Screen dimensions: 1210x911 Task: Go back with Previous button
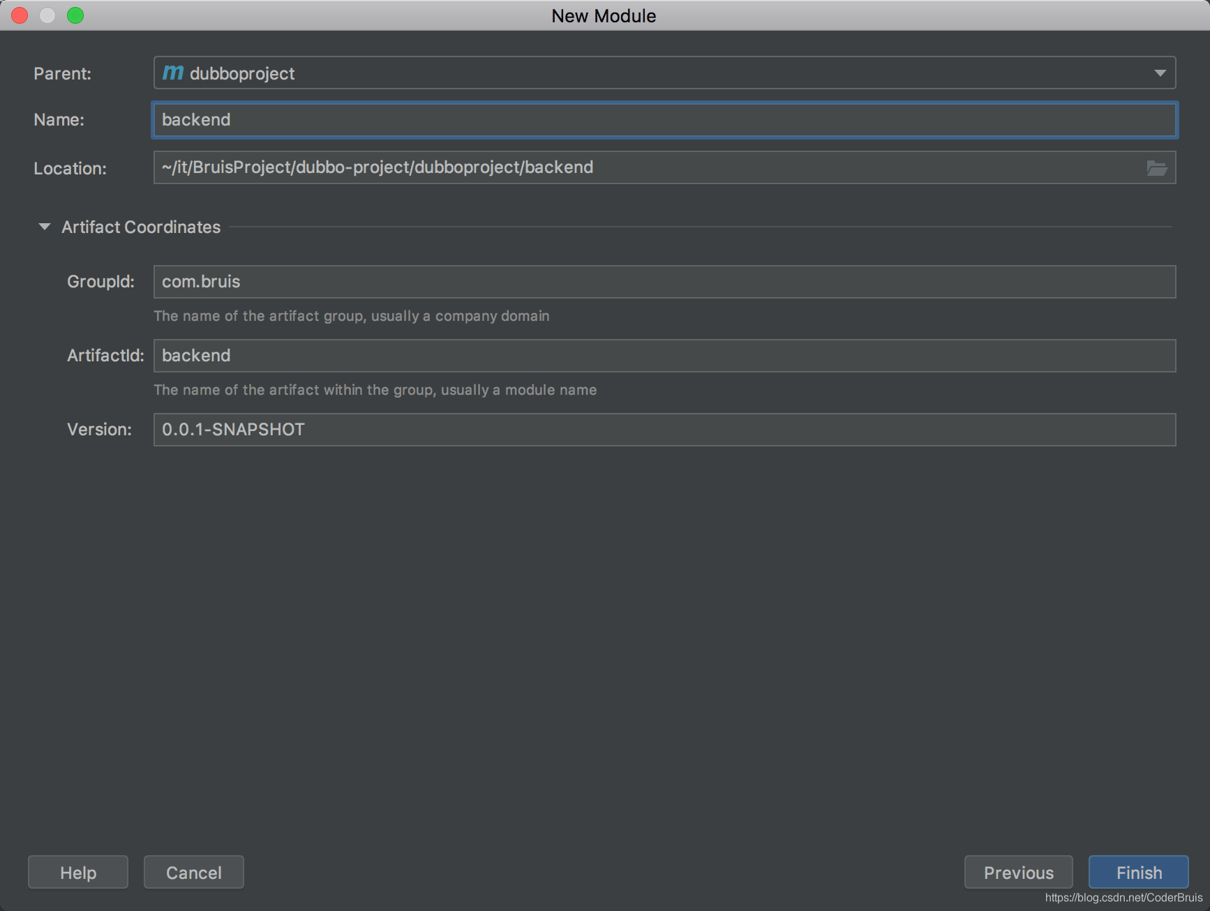[1019, 873]
